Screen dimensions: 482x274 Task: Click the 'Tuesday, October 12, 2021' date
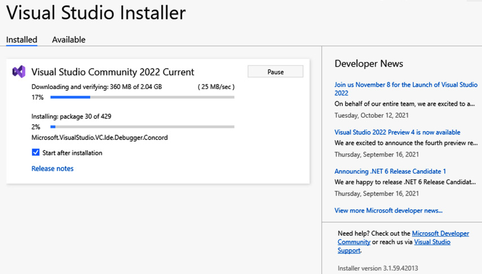tap(372, 116)
